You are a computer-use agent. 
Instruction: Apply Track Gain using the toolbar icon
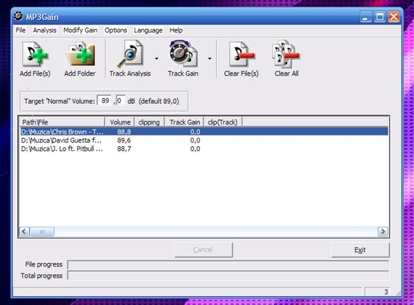click(x=183, y=54)
